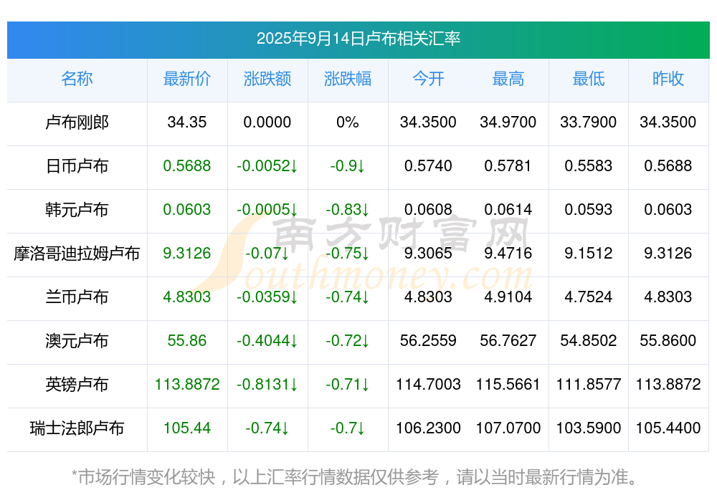The width and height of the screenshot is (717, 500).
Task: Select the 摩洛哥迪拉姆卢布 row name
Action: coord(77,253)
